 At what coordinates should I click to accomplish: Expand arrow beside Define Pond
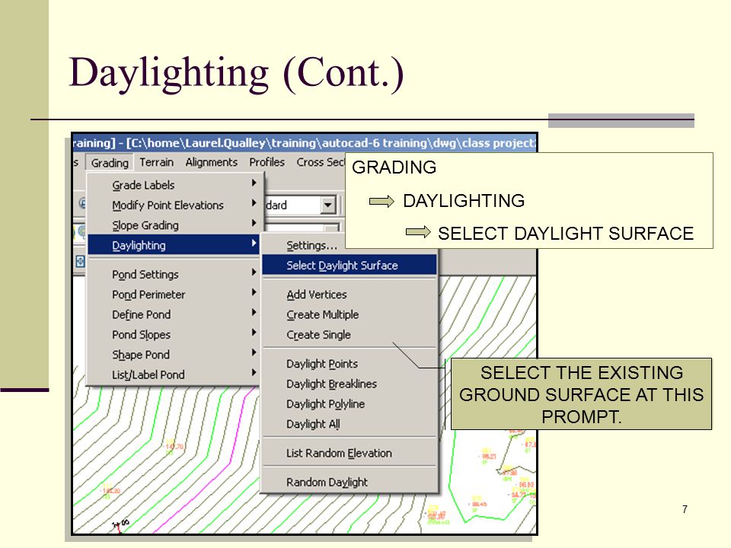pyautogui.click(x=254, y=312)
